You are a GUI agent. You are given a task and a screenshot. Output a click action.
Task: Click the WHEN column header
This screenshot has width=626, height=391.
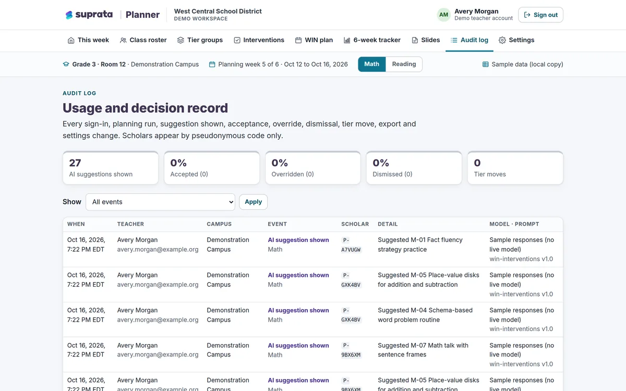76,224
